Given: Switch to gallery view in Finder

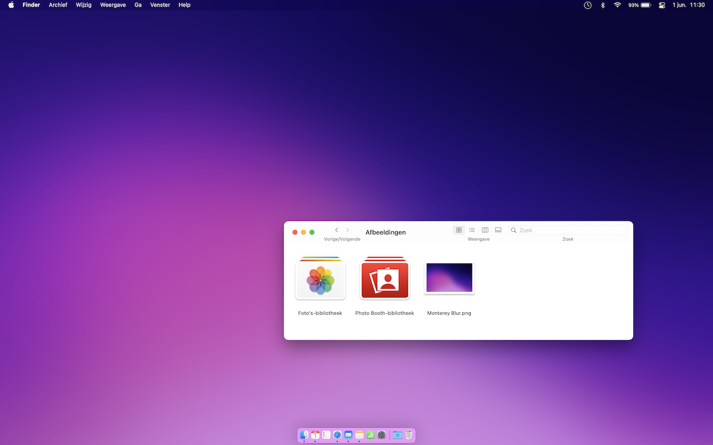Looking at the screenshot, I should 498,230.
